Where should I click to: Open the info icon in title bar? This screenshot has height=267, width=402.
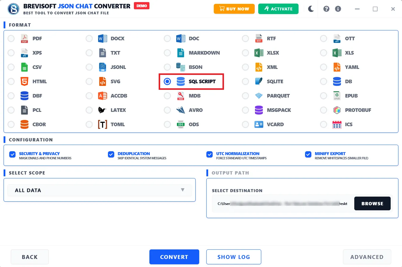[x=338, y=9]
